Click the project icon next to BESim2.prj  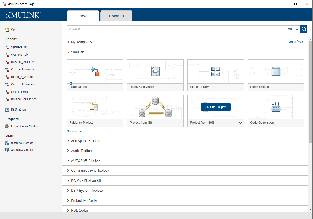pos(7,110)
